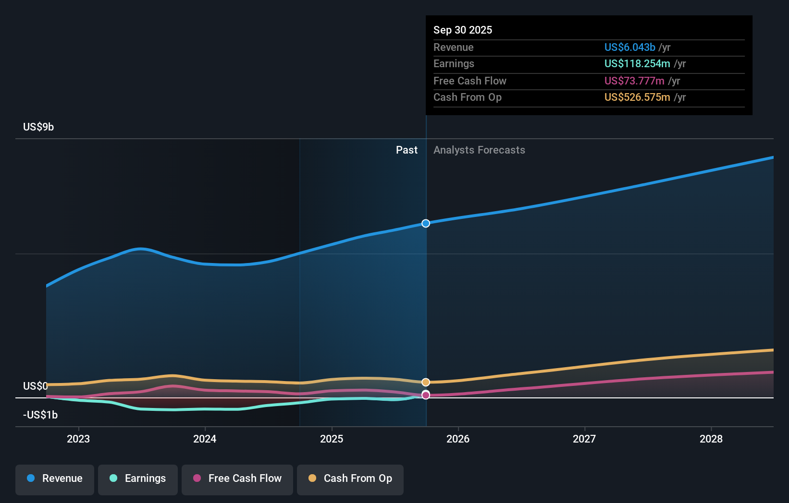Click the 2026 axis label

(x=458, y=439)
